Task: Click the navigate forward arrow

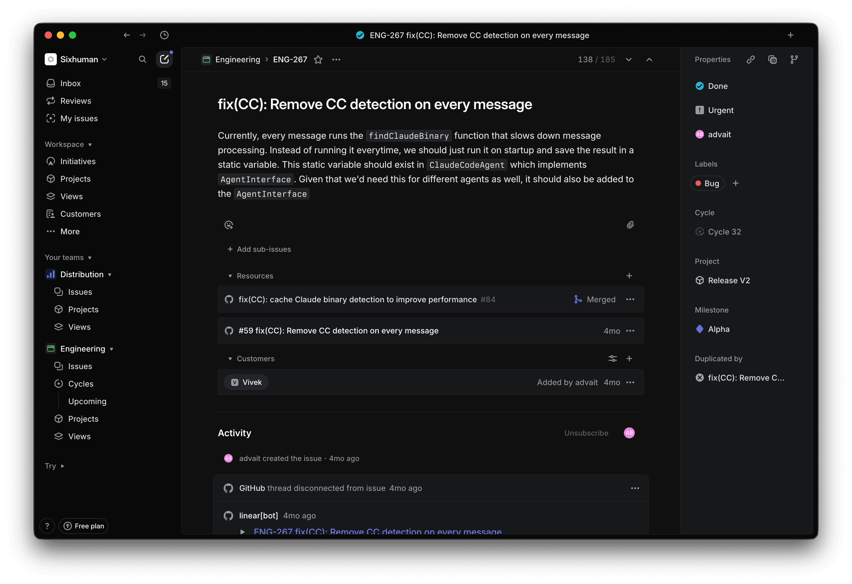Action: (143, 35)
